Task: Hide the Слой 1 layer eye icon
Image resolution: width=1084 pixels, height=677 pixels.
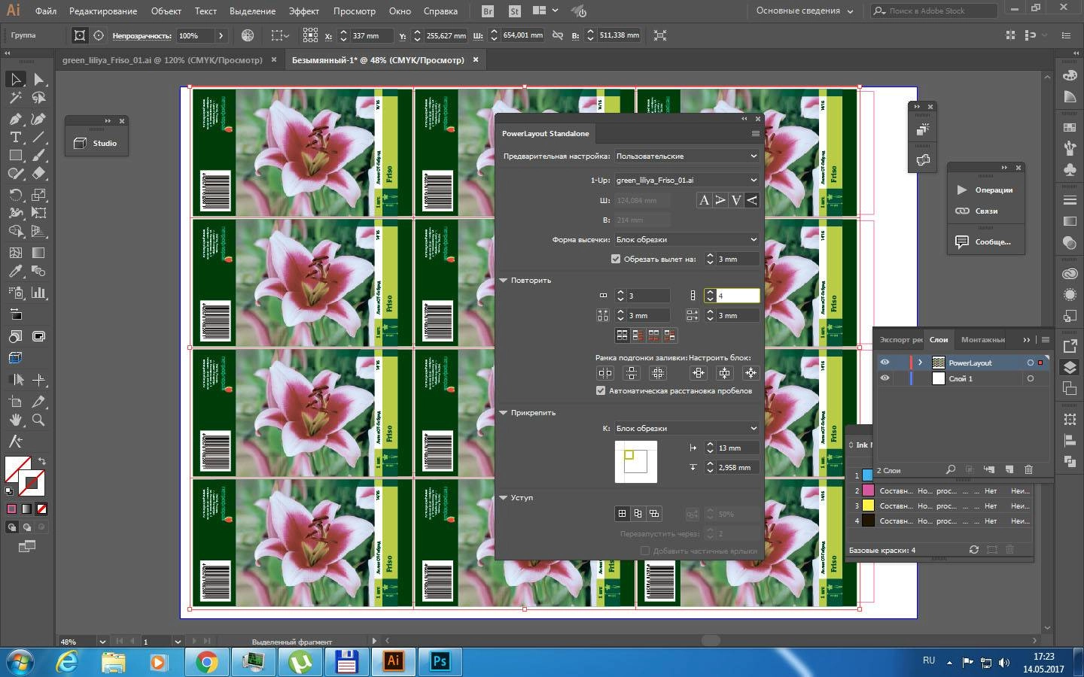Action: (x=885, y=378)
